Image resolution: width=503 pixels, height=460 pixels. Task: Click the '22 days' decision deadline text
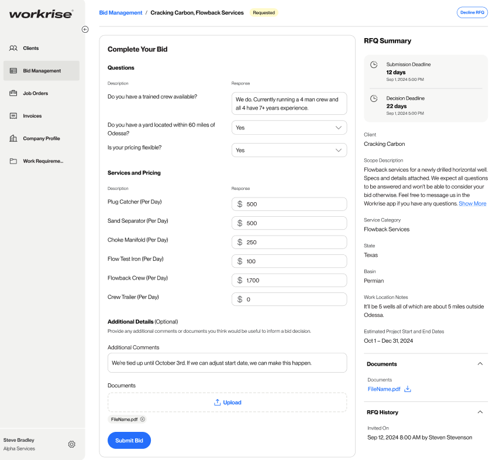point(396,106)
